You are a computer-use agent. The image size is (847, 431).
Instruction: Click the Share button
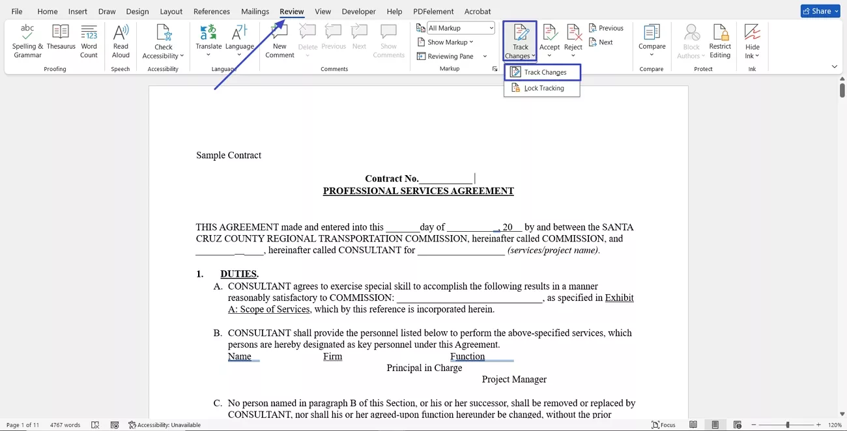tap(820, 11)
